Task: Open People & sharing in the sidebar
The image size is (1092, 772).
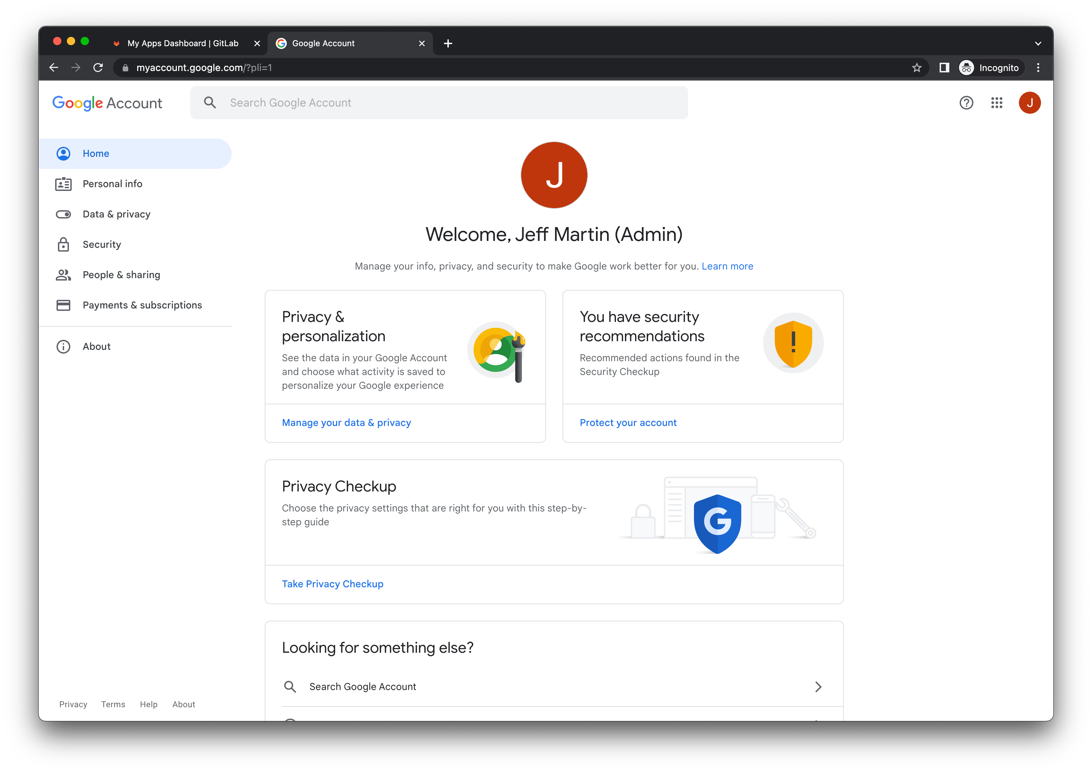Action: (135, 275)
